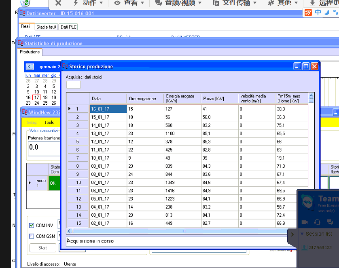Open the Setup menu in WindNew
Image resolution: width=339 pixels, height=268 pixels.
tap(32, 122)
